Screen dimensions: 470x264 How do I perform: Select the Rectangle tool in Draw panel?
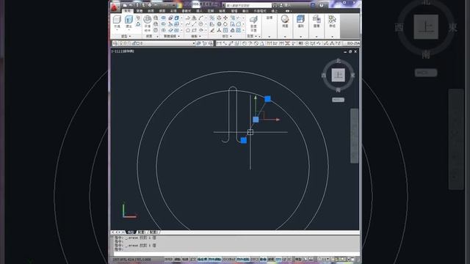[x=194, y=30]
